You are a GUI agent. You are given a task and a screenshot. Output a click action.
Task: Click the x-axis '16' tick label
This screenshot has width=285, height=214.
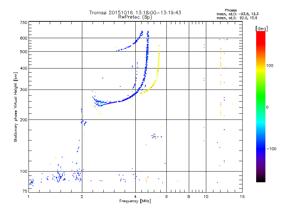pyautogui.click(x=242, y=197)
